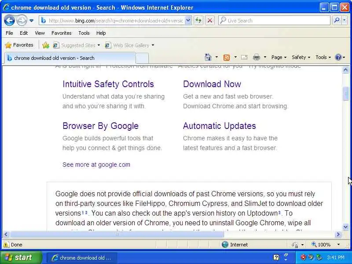Viewport: 352px width, 264px height.
Task: Click the 100% zoom level button
Action: click(x=321, y=245)
